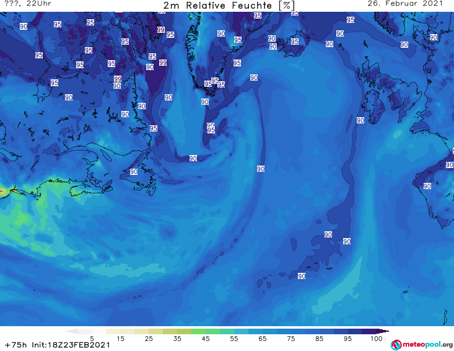Click the meteopool.org logo icon
The width and height of the screenshot is (454, 351).
coord(396,345)
